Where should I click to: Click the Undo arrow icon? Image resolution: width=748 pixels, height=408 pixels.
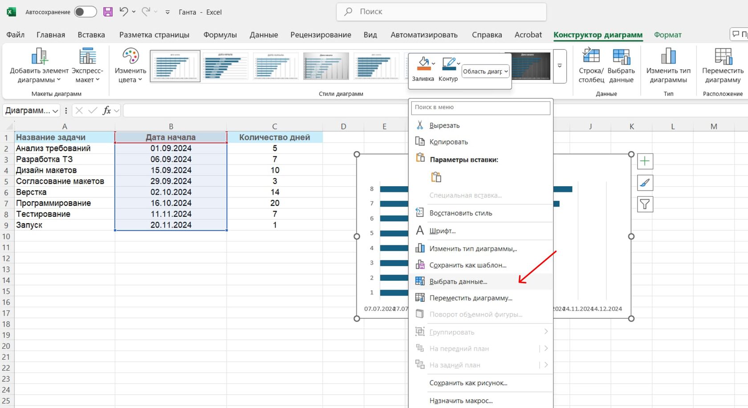pos(124,12)
